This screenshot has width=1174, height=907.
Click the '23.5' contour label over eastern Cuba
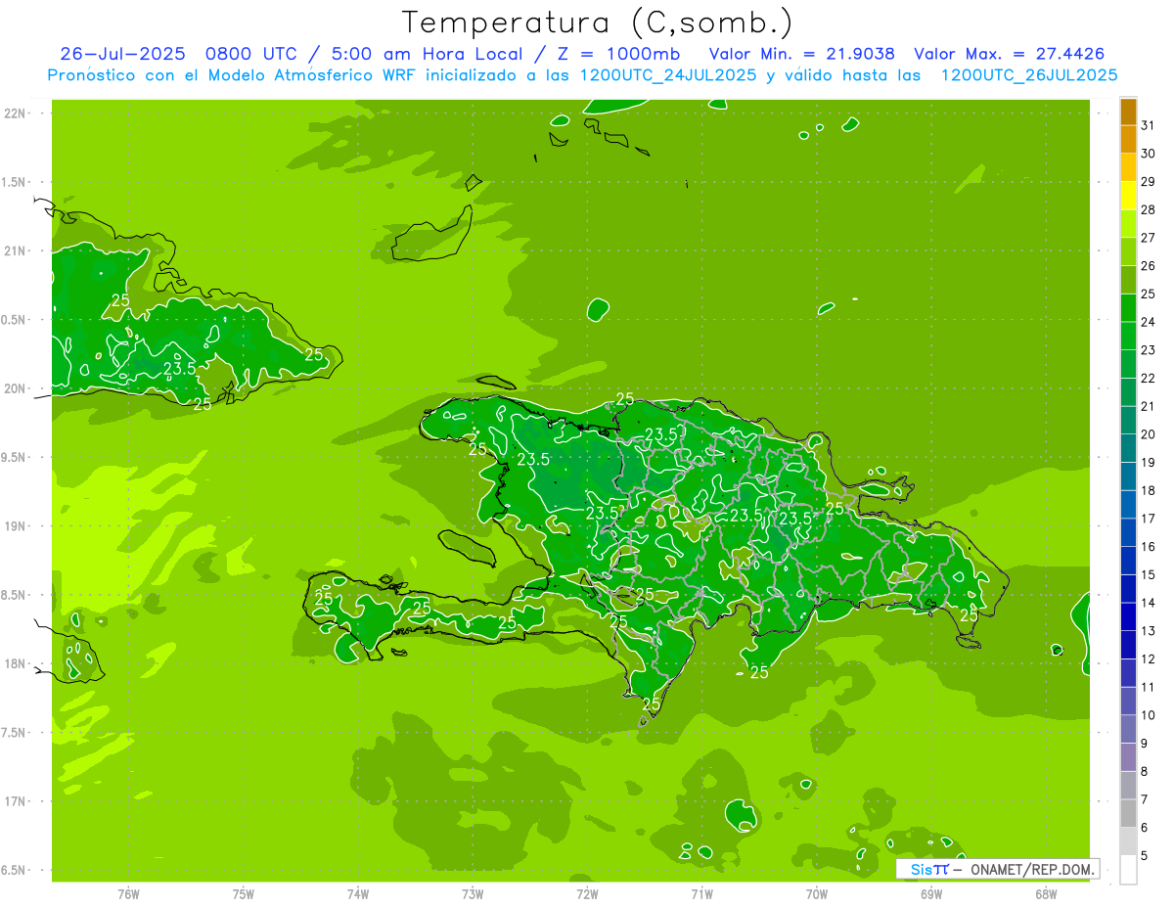179,369
